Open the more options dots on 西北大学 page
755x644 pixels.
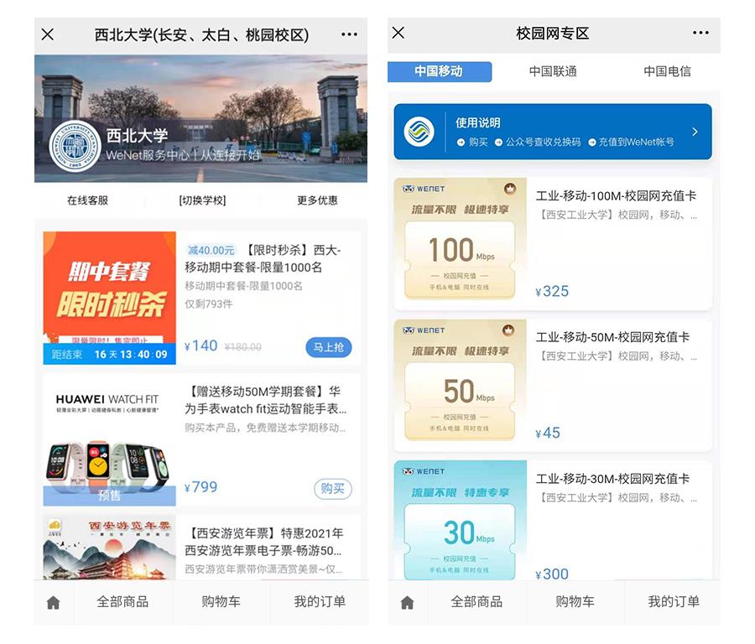pyautogui.click(x=349, y=34)
